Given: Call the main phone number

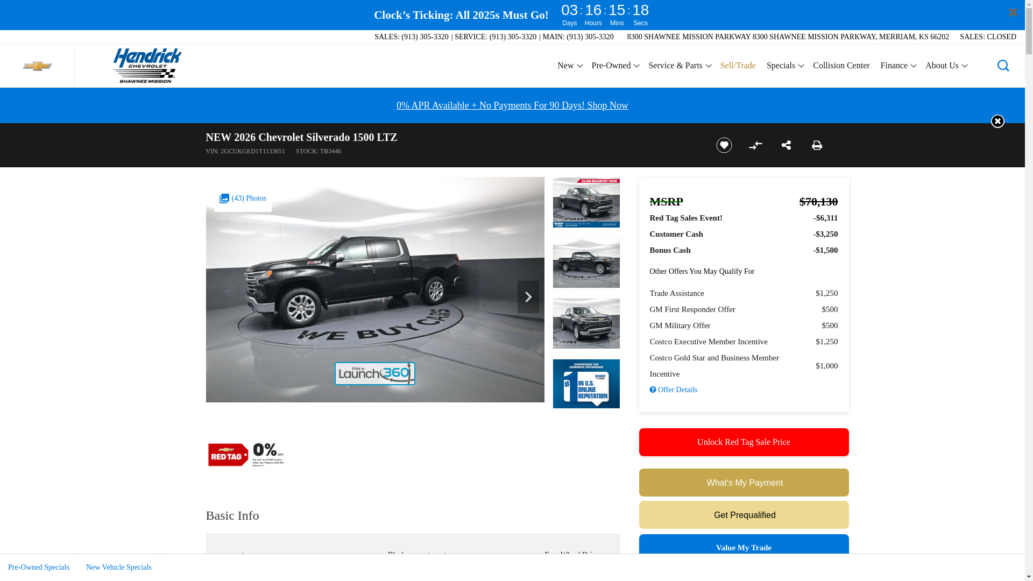Looking at the screenshot, I should click(x=590, y=37).
